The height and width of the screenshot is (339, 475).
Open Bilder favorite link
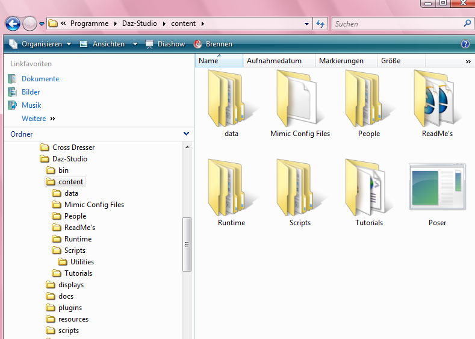coord(31,92)
